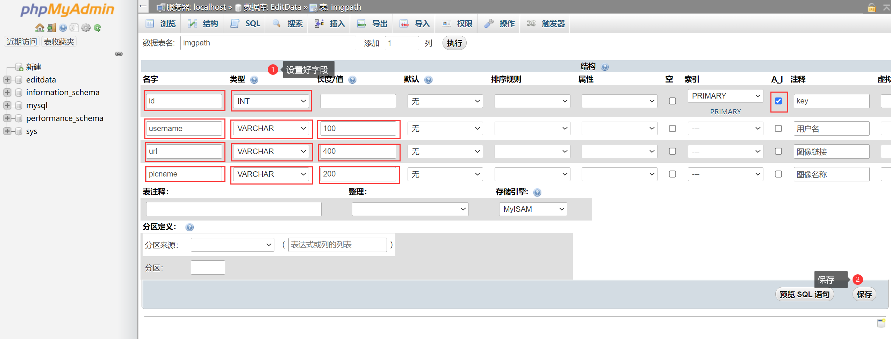Screen dimensions: 891x339
Task: Click the 保存 save button
Action: (864, 294)
